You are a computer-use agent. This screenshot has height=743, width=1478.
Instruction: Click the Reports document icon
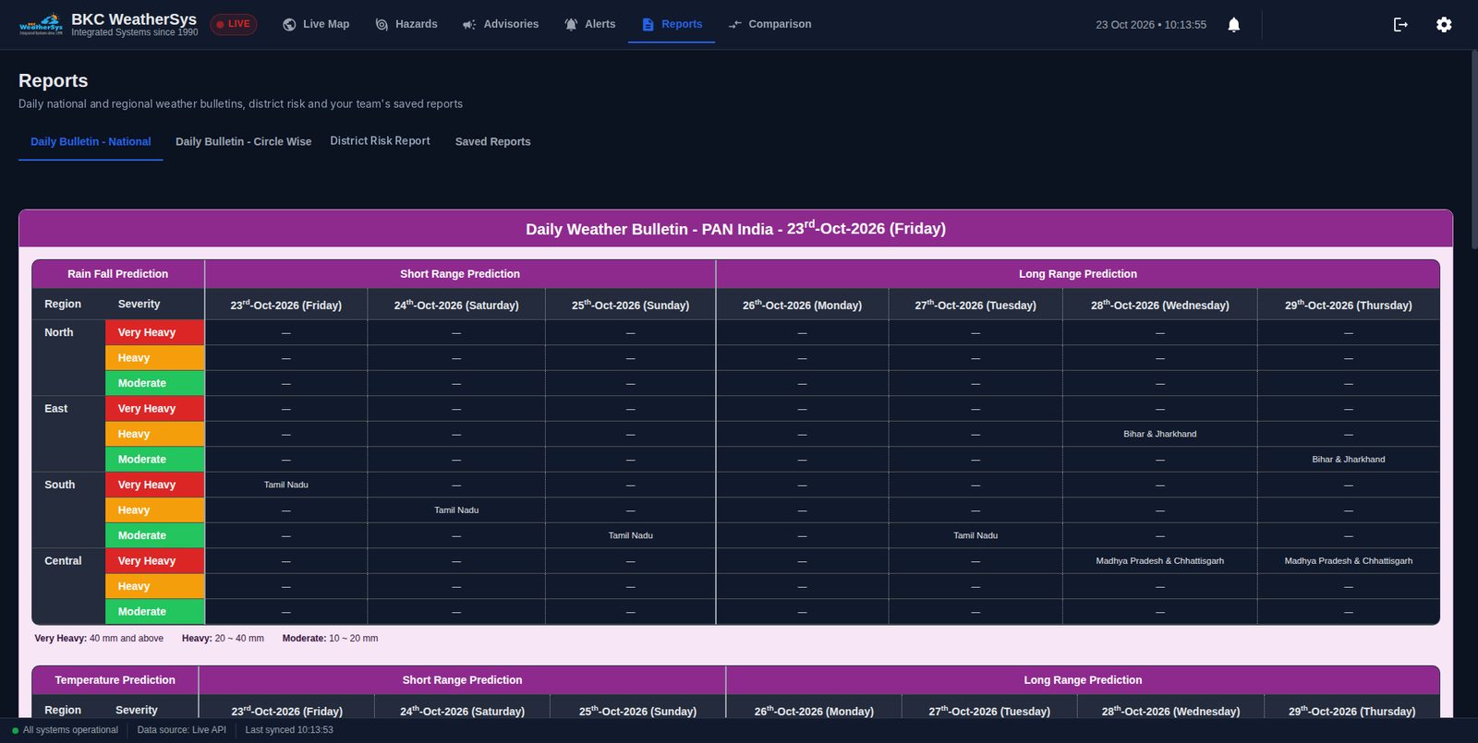(x=648, y=25)
